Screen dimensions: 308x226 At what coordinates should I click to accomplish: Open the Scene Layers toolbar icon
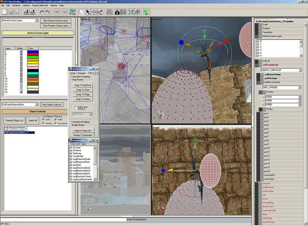coord(65,12)
